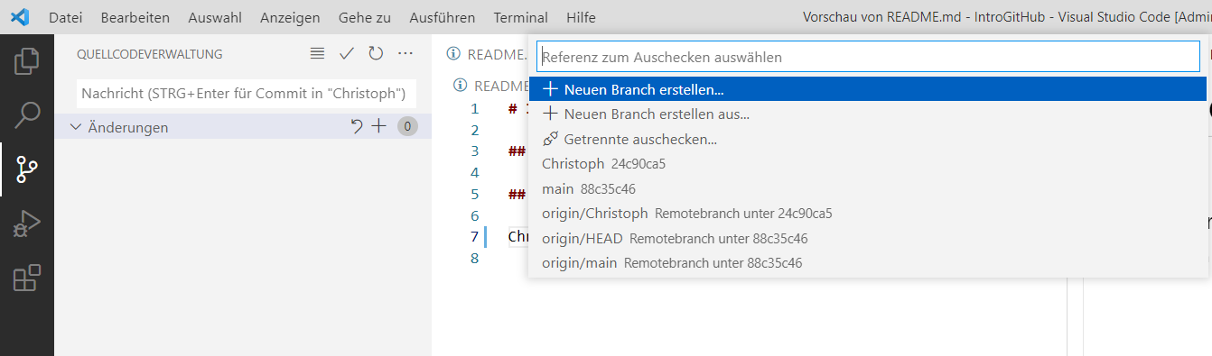The image size is (1212, 356).
Task: Click the VS Code logo icon
Action: click(20, 17)
